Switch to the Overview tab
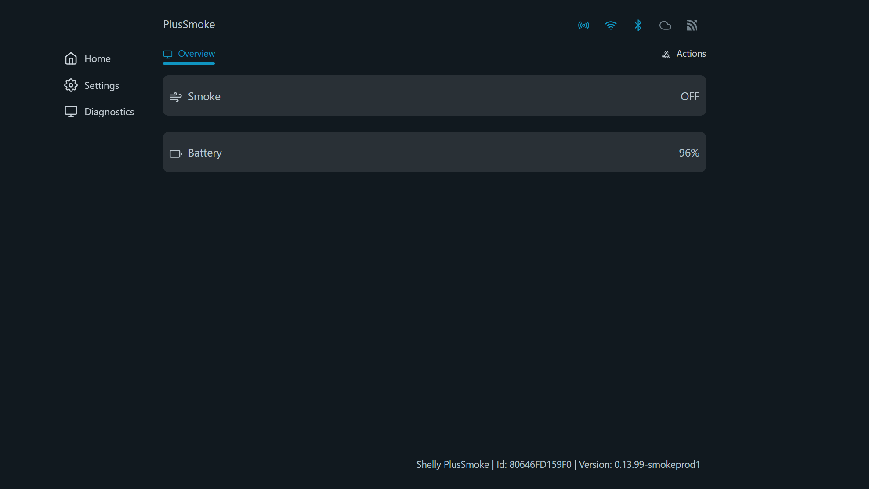 [x=189, y=54]
